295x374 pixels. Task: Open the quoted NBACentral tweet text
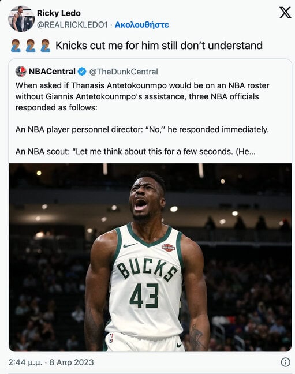point(143,118)
